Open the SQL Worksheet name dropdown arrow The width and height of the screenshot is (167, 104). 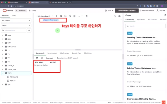pos(52,16)
